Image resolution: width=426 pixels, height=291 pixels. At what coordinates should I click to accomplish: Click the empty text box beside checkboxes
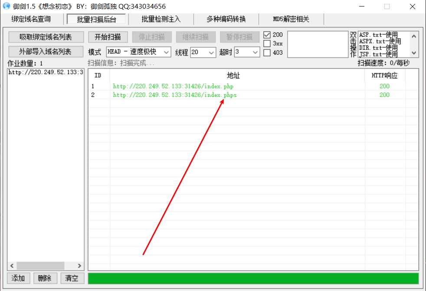click(318, 44)
